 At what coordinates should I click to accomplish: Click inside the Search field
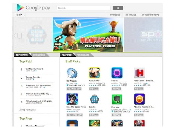(x=84, y=8)
